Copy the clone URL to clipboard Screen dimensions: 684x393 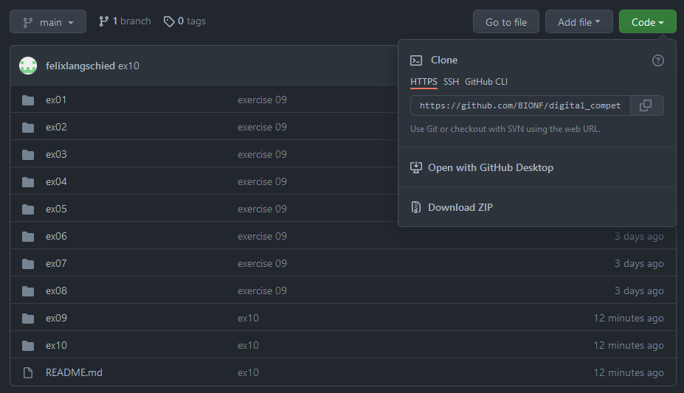coord(645,105)
